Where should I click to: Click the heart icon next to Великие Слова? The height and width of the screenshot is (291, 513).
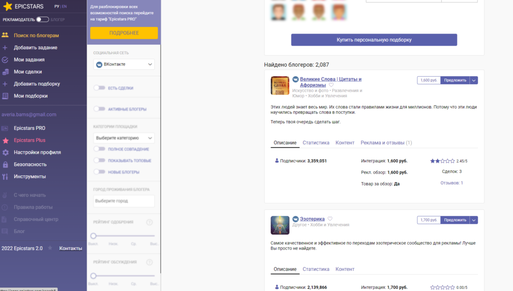pos(331,85)
